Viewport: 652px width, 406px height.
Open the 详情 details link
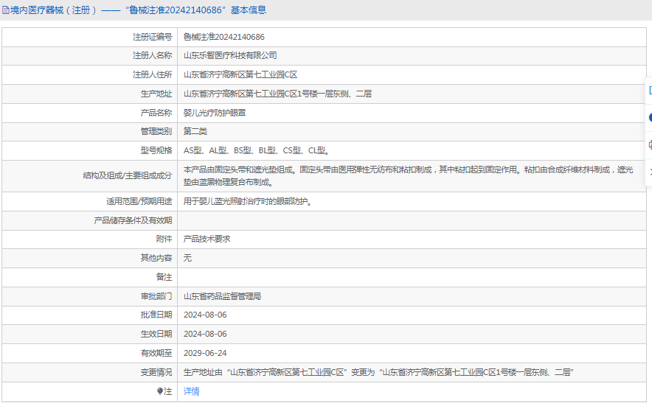click(x=191, y=391)
